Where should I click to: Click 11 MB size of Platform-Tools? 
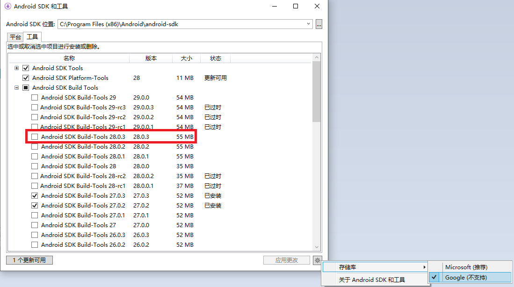[185, 78]
